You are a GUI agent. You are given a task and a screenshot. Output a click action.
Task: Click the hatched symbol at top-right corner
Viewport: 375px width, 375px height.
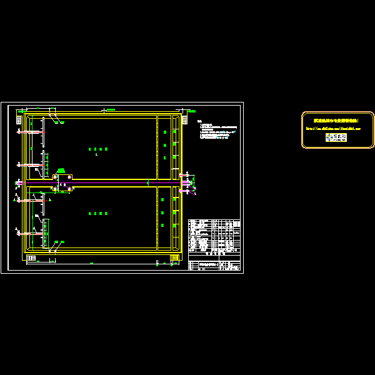pos(185,119)
